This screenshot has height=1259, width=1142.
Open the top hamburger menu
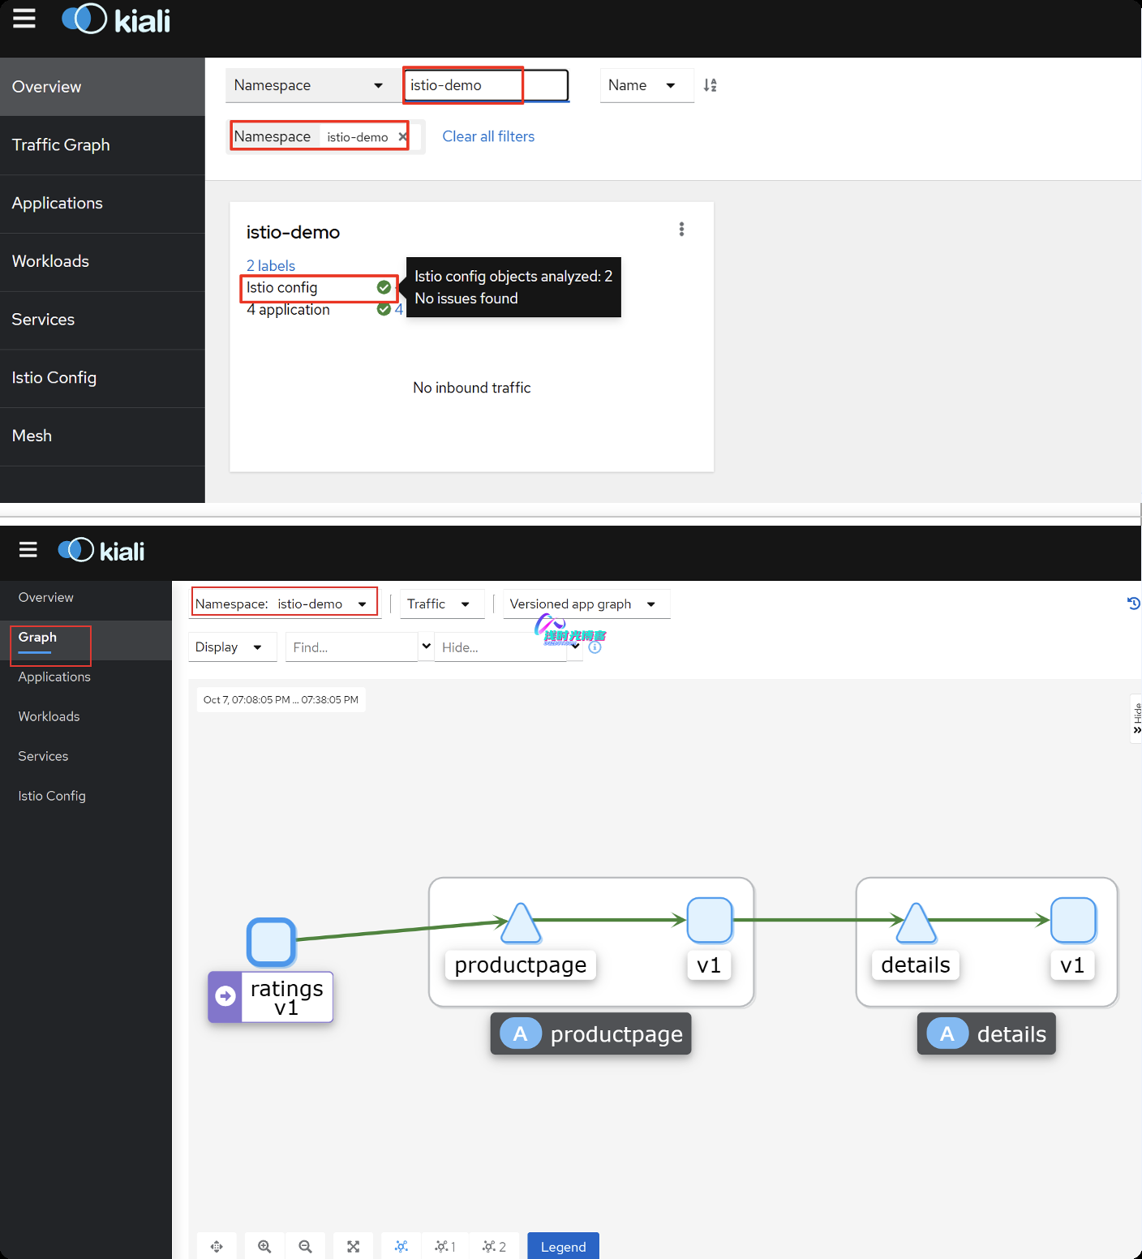point(24,19)
